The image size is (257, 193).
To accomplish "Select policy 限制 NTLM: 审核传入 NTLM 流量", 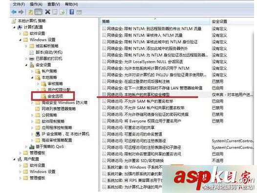I will (145, 35).
